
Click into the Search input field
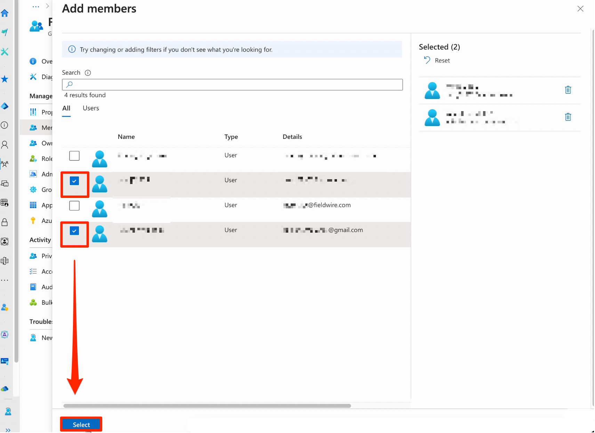point(232,84)
